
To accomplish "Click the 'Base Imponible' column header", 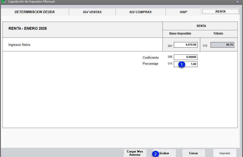I will [180, 33].
